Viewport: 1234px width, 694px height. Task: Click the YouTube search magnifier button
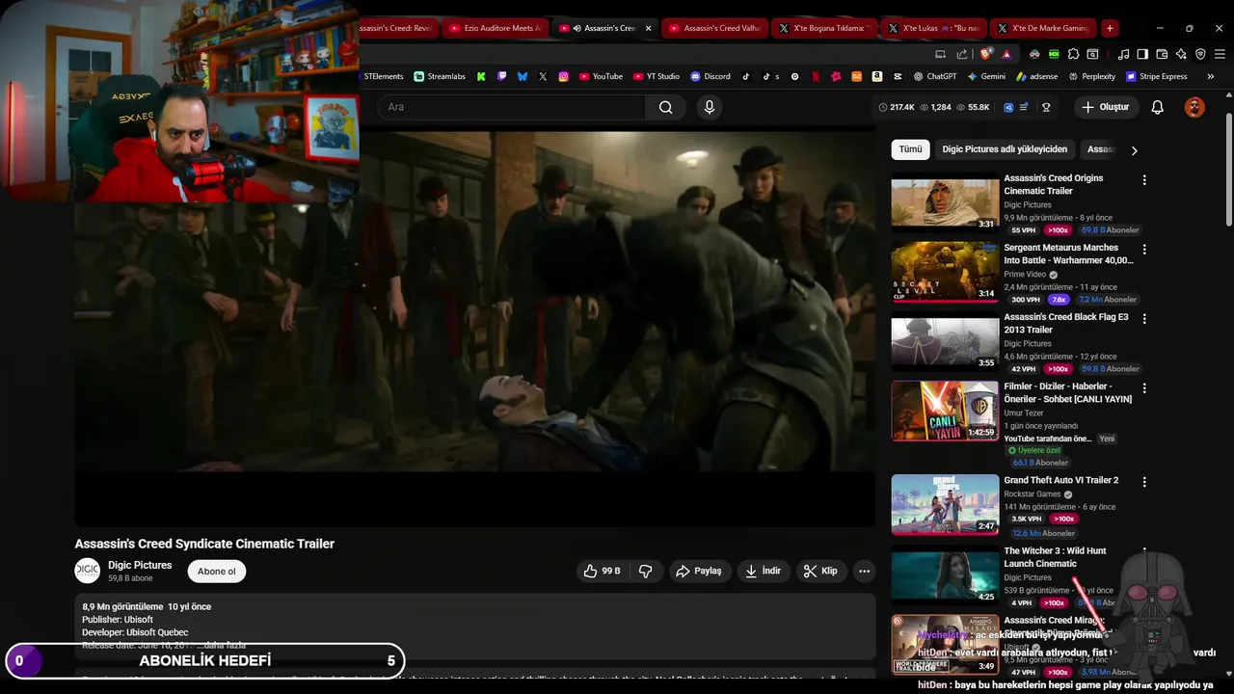point(665,107)
